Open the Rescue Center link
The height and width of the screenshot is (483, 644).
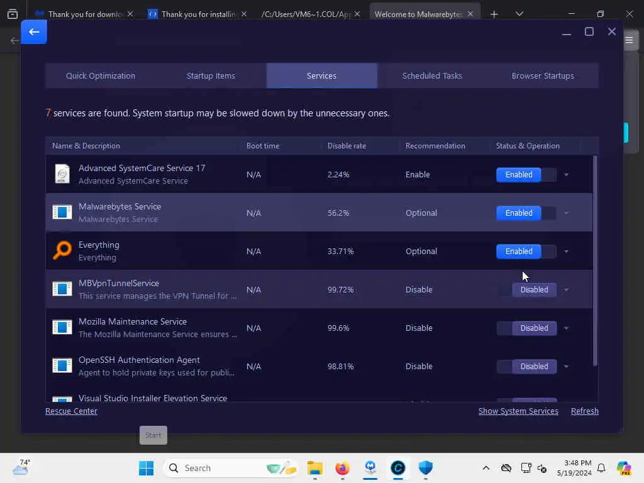71,411
